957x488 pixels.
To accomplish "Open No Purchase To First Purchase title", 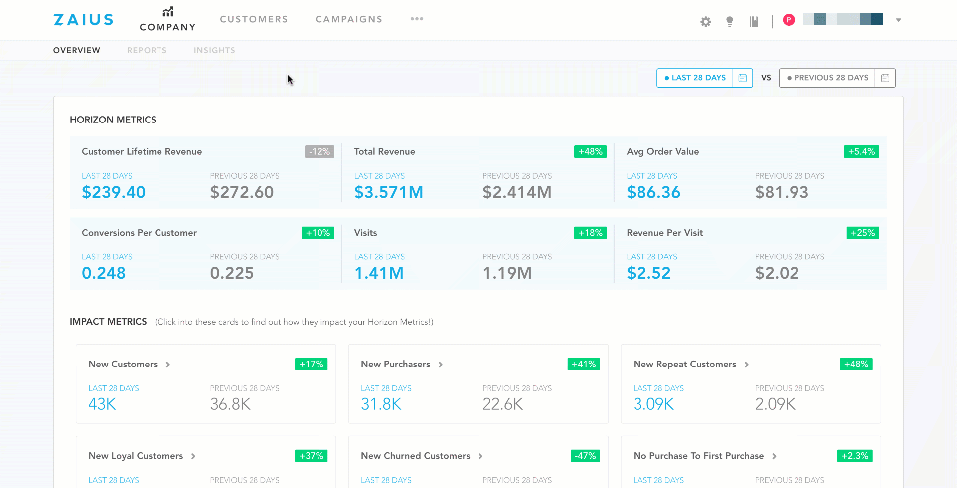I will [699, 456].
